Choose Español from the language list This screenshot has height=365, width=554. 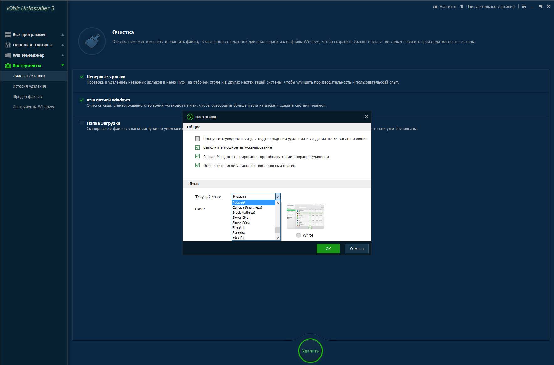[238, 228]
